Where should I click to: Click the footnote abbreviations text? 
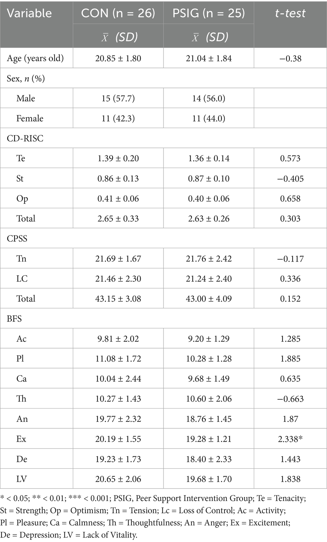(153, 517)
